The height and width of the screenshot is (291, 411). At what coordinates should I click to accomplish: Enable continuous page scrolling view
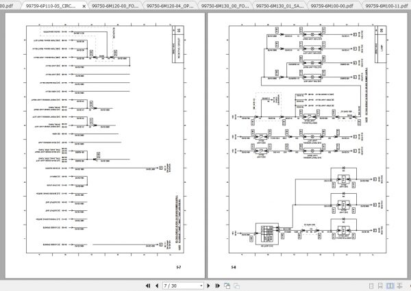point(380,286)
